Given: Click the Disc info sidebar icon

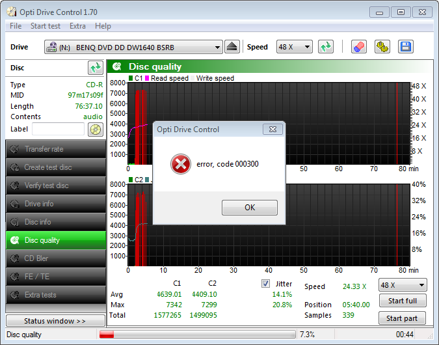Looking at the screenshot, I should [14, 222].
